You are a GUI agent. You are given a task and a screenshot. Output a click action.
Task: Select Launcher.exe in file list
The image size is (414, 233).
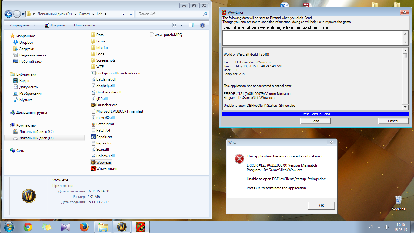(x=104, y=105)
